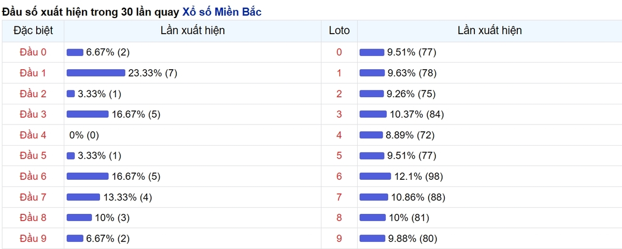Click the Đặc biệt column header
The height and width of the screenshot is (249, 622).
click(33, 30)
